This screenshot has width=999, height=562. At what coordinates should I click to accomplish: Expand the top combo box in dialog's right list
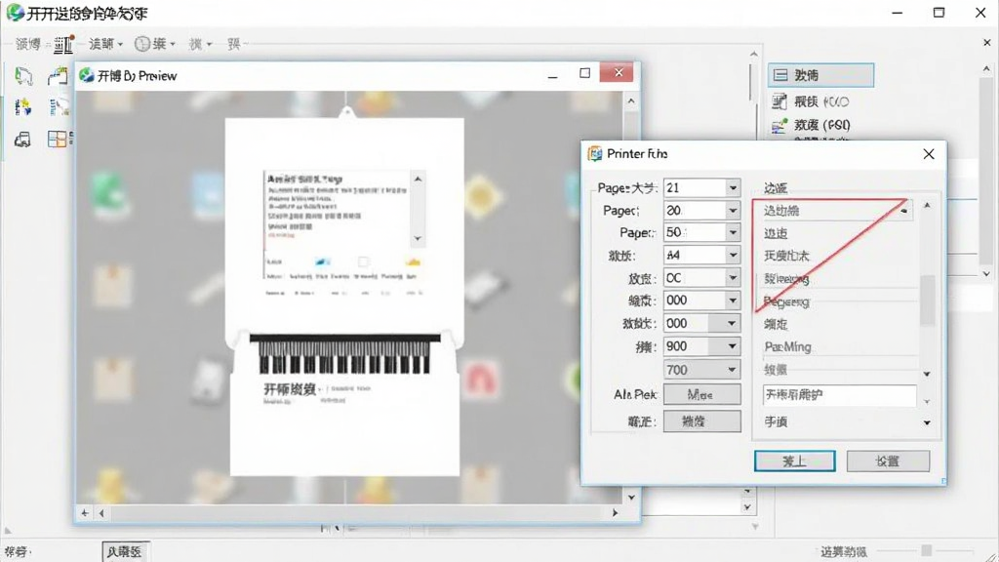tap(904, 211)
